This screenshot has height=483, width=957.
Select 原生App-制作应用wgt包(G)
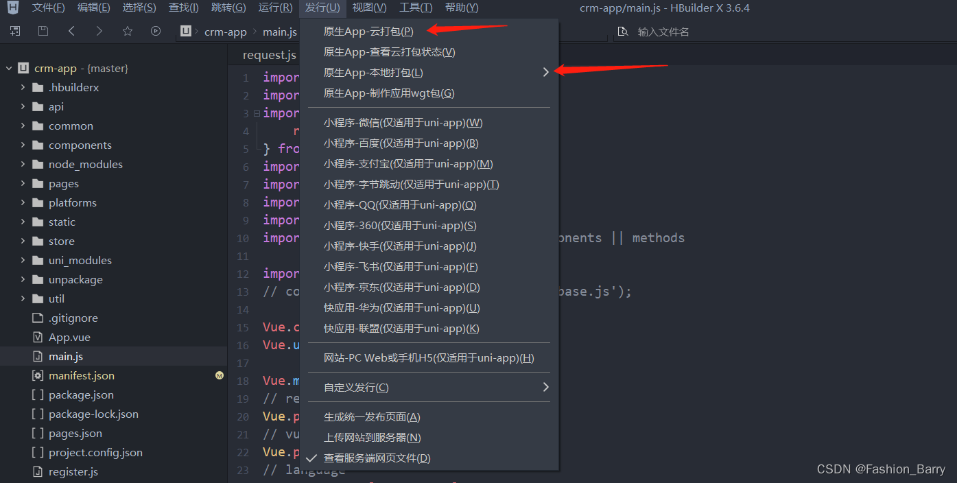(429, 93)
